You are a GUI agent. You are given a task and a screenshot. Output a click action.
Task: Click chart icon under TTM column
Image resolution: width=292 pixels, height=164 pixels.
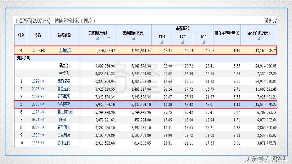pyautogui.click(x=162, y=43)
